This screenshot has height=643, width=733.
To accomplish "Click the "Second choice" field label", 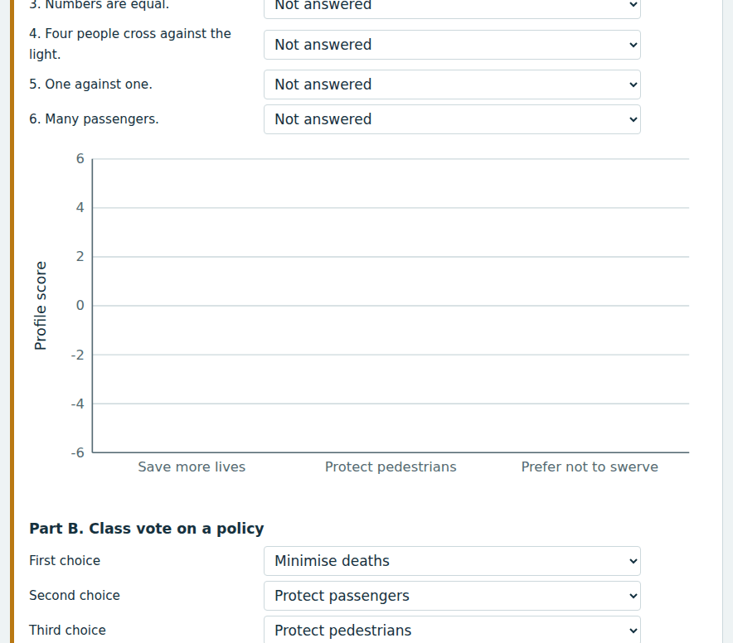I will [x=75, y=595].
